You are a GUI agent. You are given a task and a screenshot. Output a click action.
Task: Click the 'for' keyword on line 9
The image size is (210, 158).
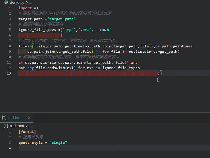106,52
